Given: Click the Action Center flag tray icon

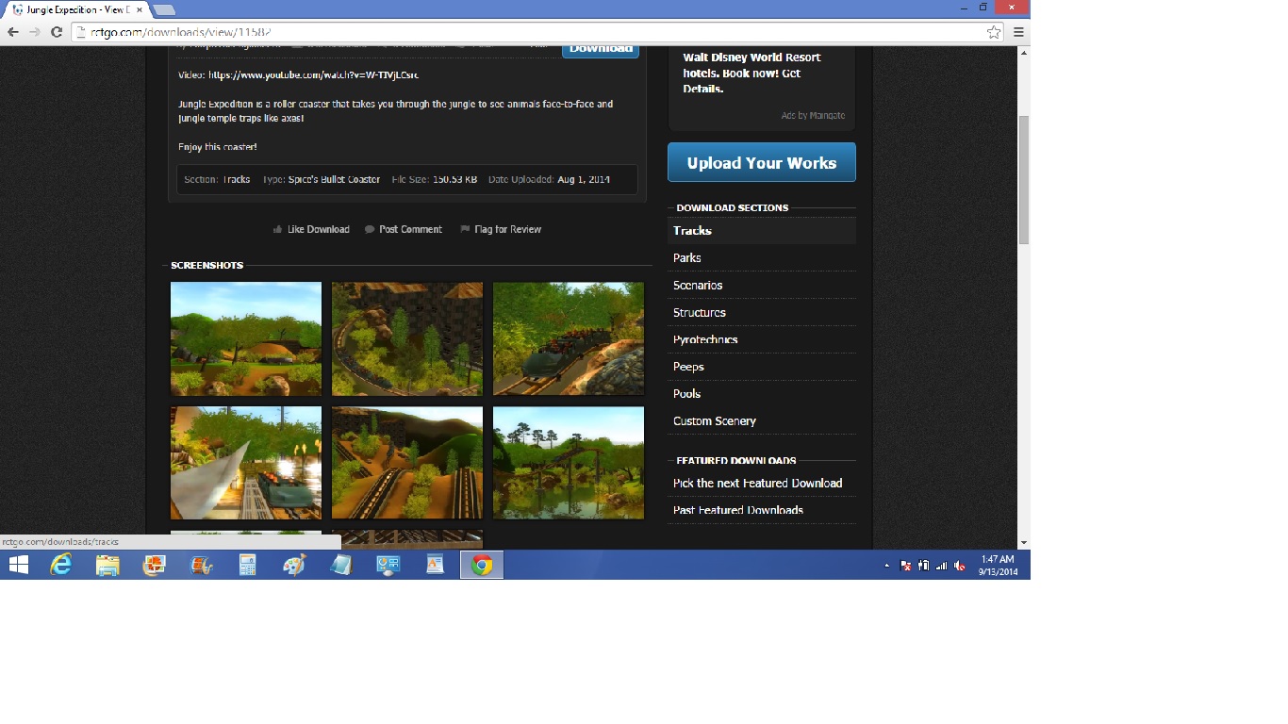Looking at the screenshot, I should tap(905, 566).
